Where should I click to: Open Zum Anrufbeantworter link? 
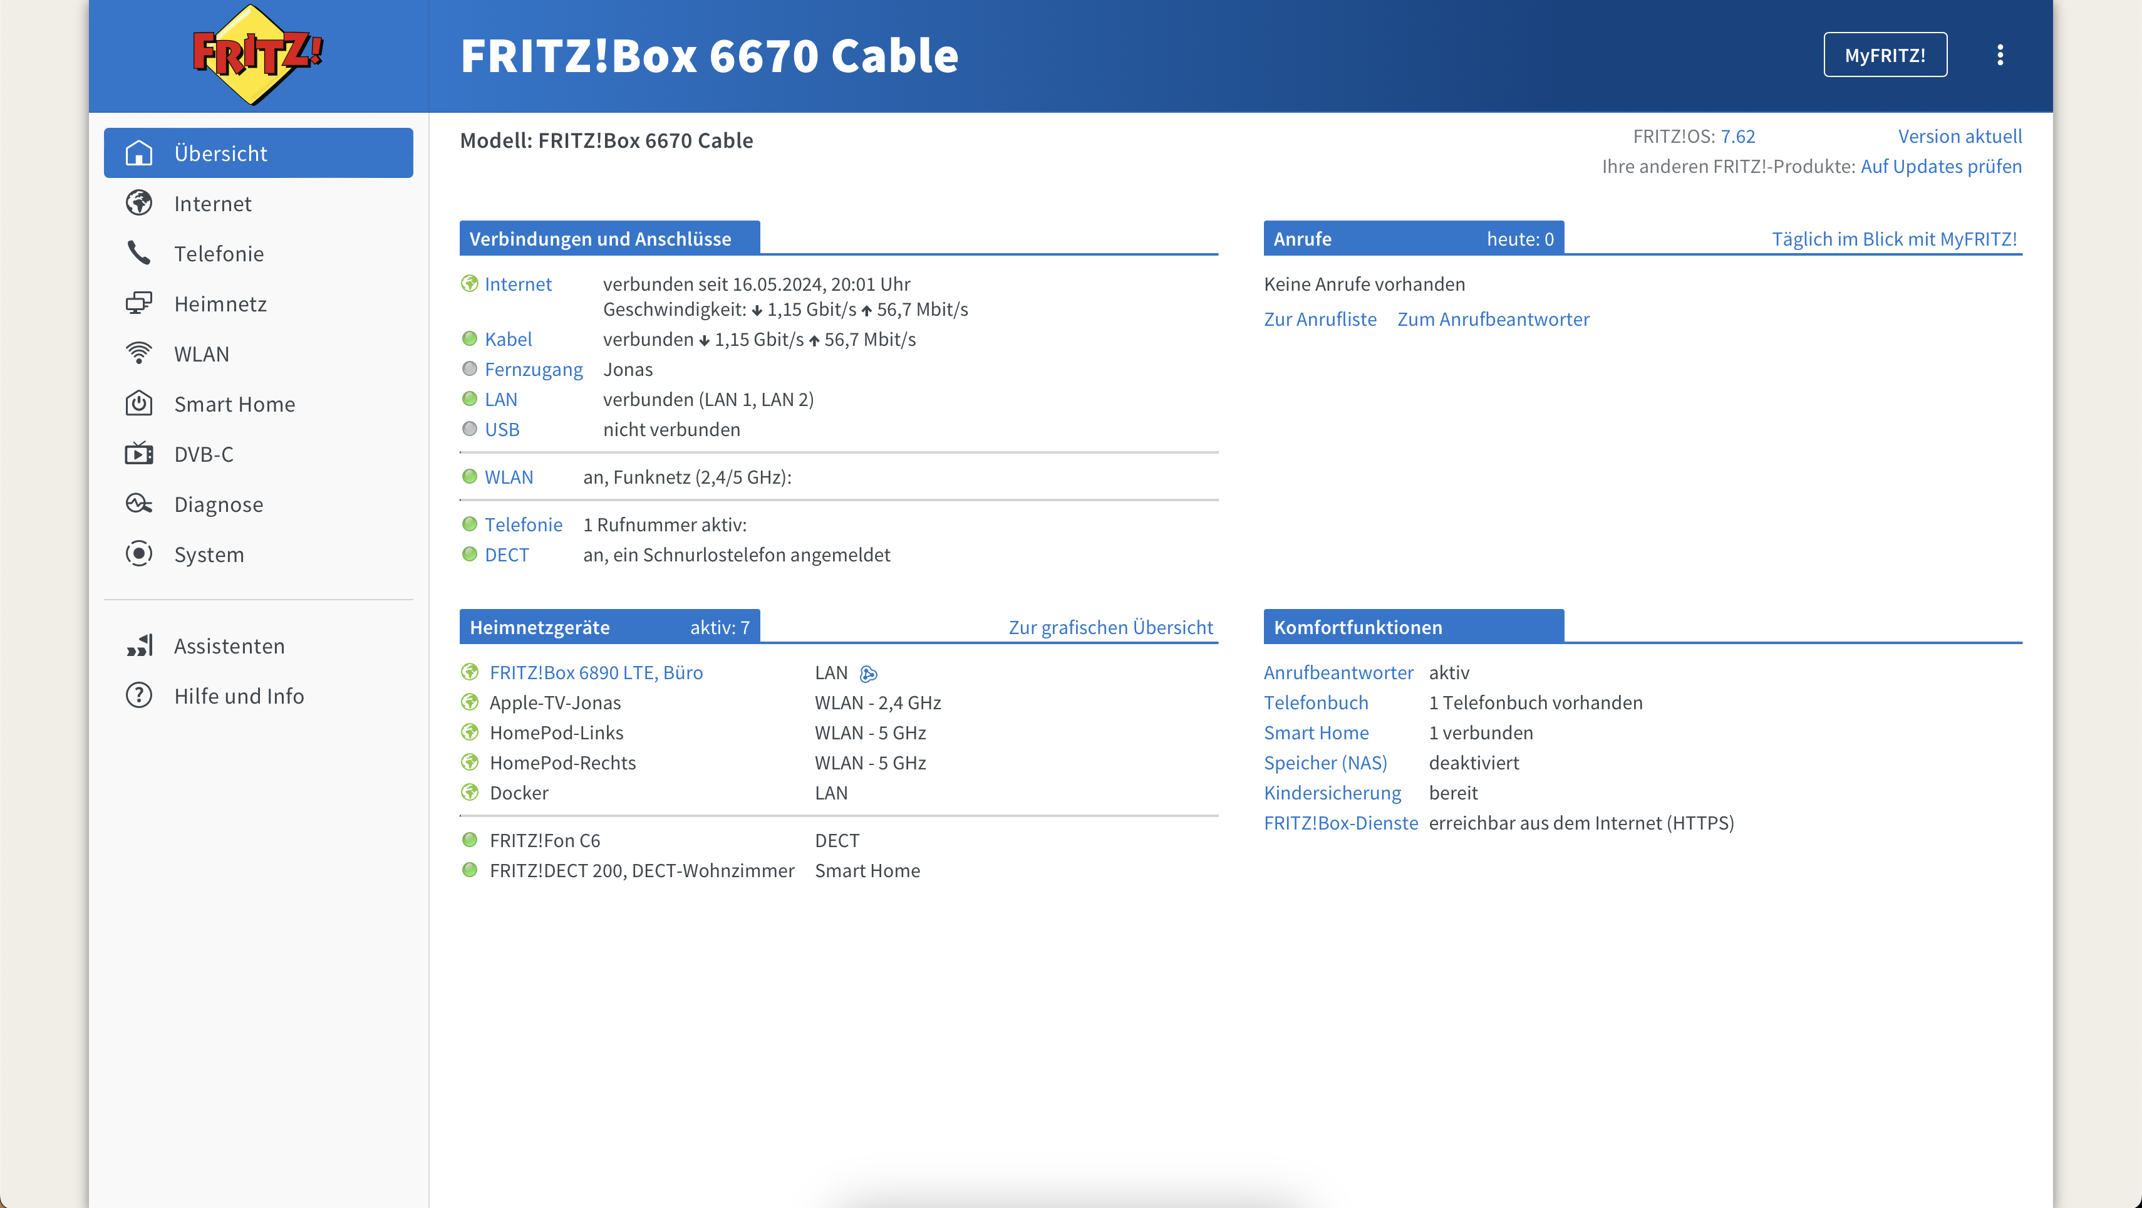[x=1493, y=319]
